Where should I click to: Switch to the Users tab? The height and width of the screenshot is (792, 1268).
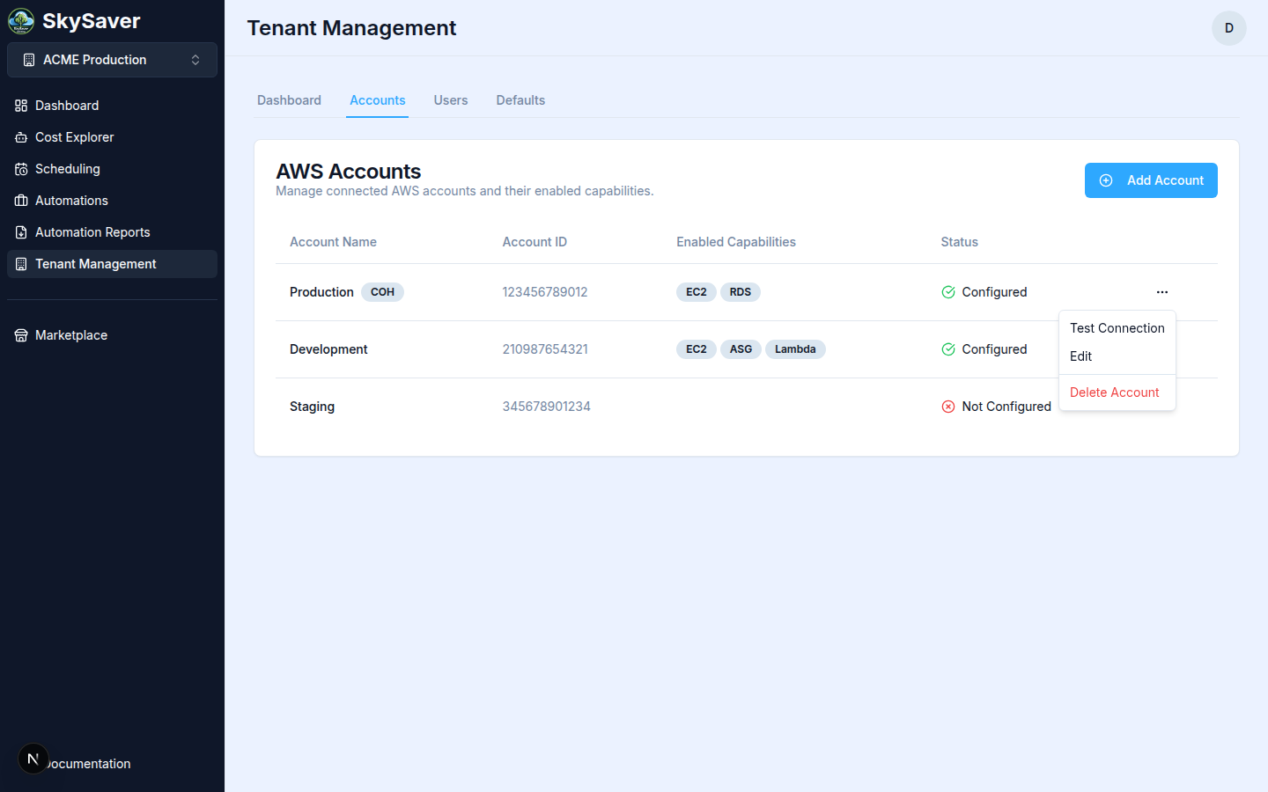tap(451, 100)
